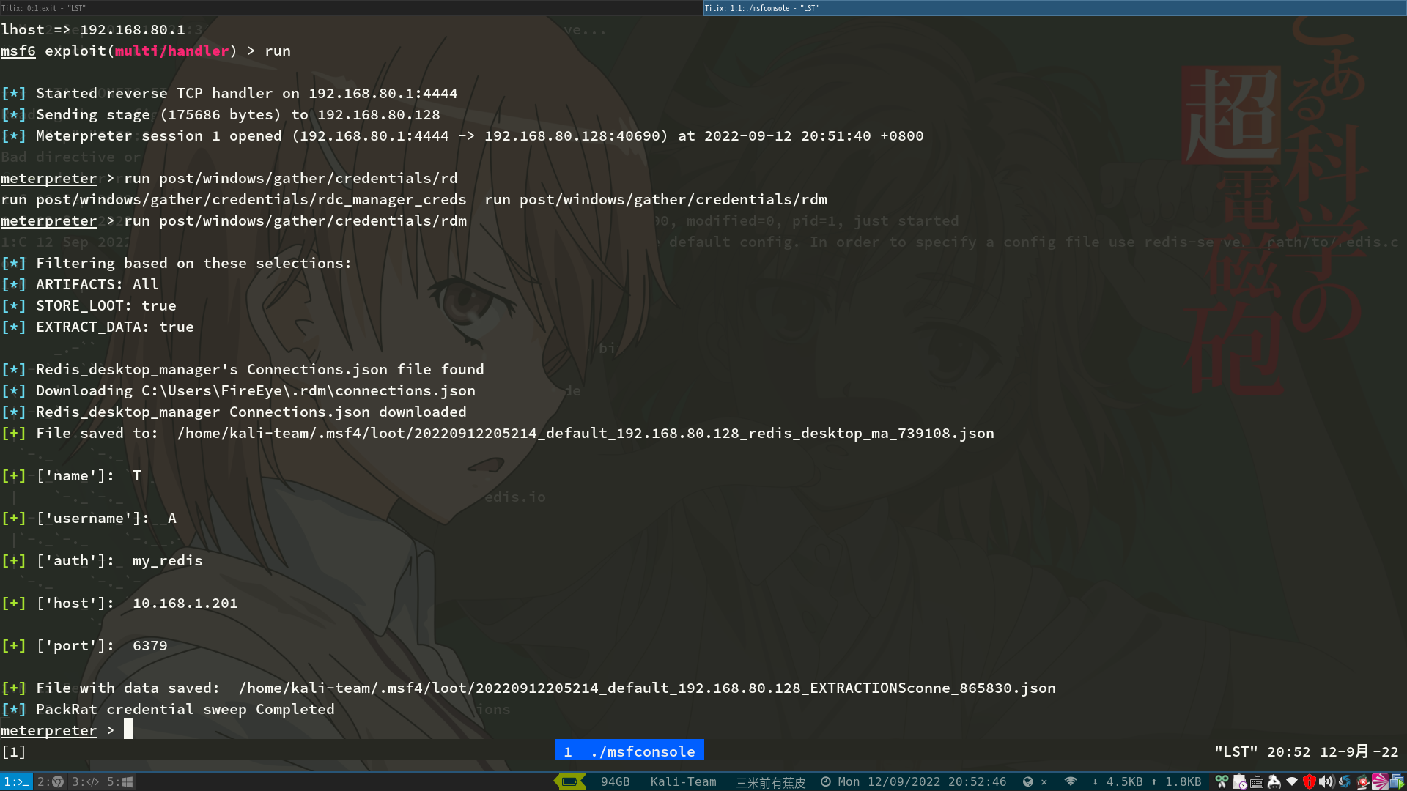Click the clock icon beside the date
The height and width of the screenshot is (791, 1407).
click(x=826, y=782)
